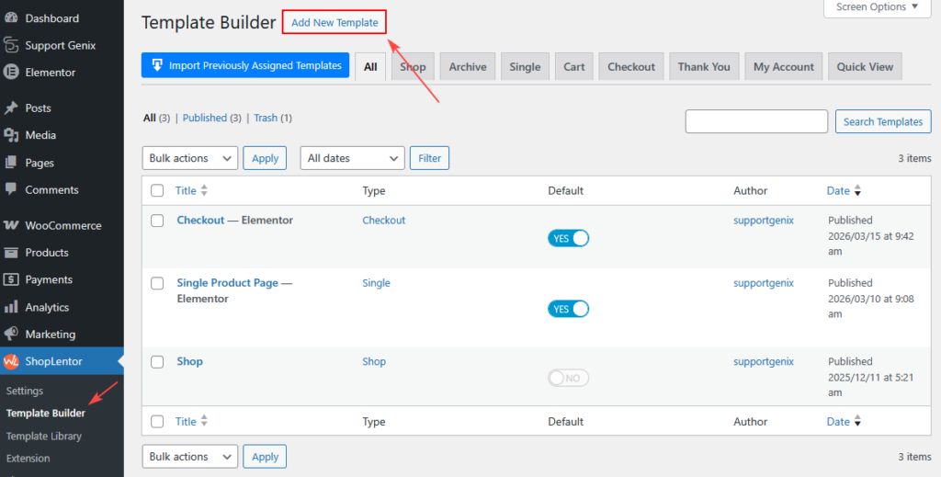Image resolution: width=941 pixels, height=477 pixels.
Task: Click the ShopLentor logo icon
Action: 11,361
